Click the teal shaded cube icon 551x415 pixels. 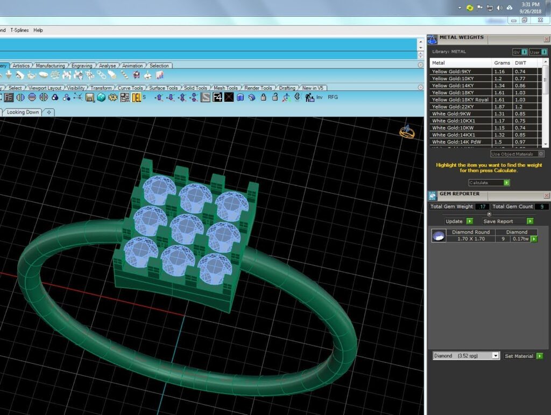[x=101, y=97]
